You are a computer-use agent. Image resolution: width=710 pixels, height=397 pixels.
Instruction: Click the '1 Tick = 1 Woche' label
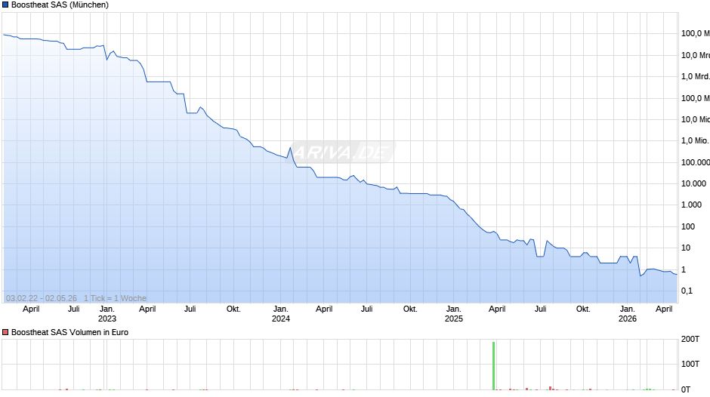[x=115, y=298]
